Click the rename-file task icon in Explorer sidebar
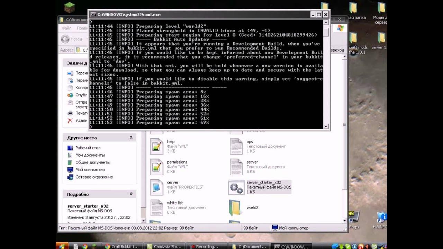This screenshot has width=443, height=249. click(70, 73)
